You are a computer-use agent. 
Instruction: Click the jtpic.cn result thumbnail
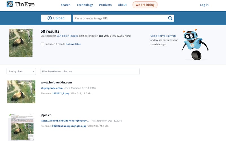[x=21, y=127]
